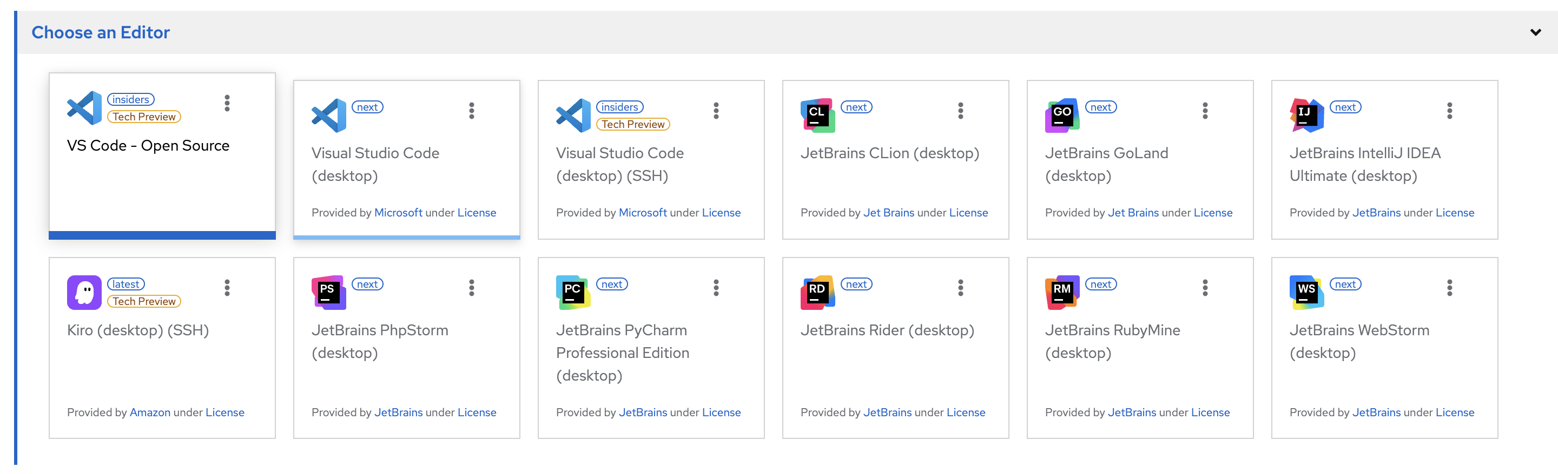Click the Kiro ghost logo icon
The height and width of the screenshot is (474, 1558).
click(84, 292)
